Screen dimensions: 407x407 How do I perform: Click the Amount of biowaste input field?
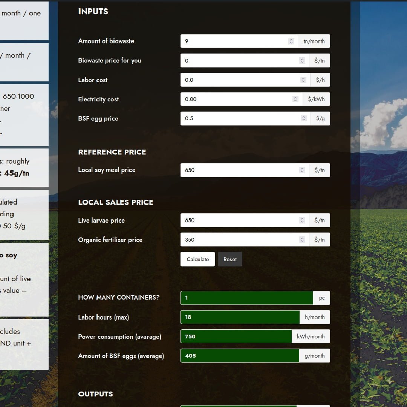pyautogui.click(x=234, y=41)
